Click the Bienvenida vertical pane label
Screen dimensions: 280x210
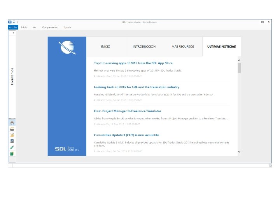(x=12, y=76)
